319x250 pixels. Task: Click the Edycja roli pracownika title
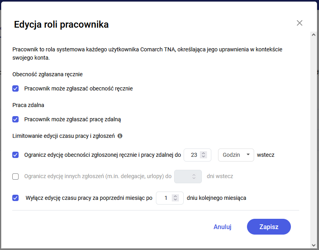coord(61,24)
